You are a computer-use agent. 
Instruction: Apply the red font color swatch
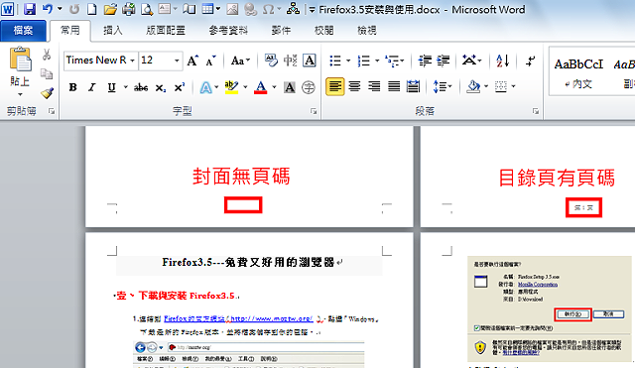pos(260,87)
